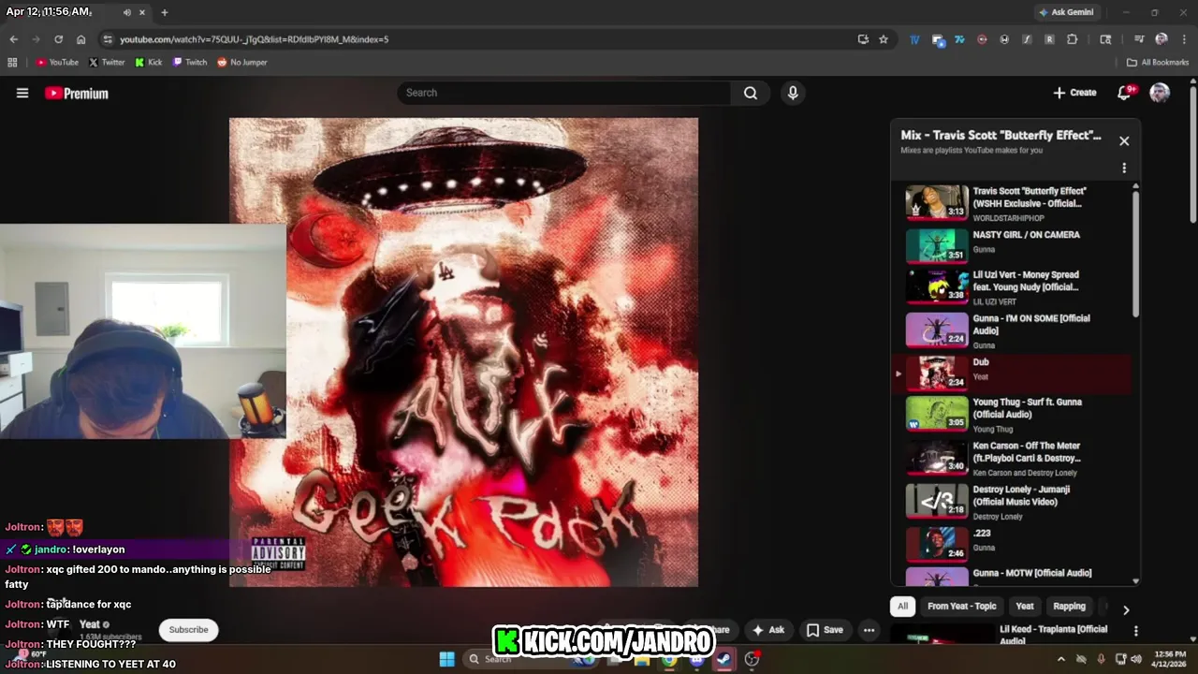Screen dimensions: 1198x674
Task: Open the side panel search icon
Action: pos(1105,39)
